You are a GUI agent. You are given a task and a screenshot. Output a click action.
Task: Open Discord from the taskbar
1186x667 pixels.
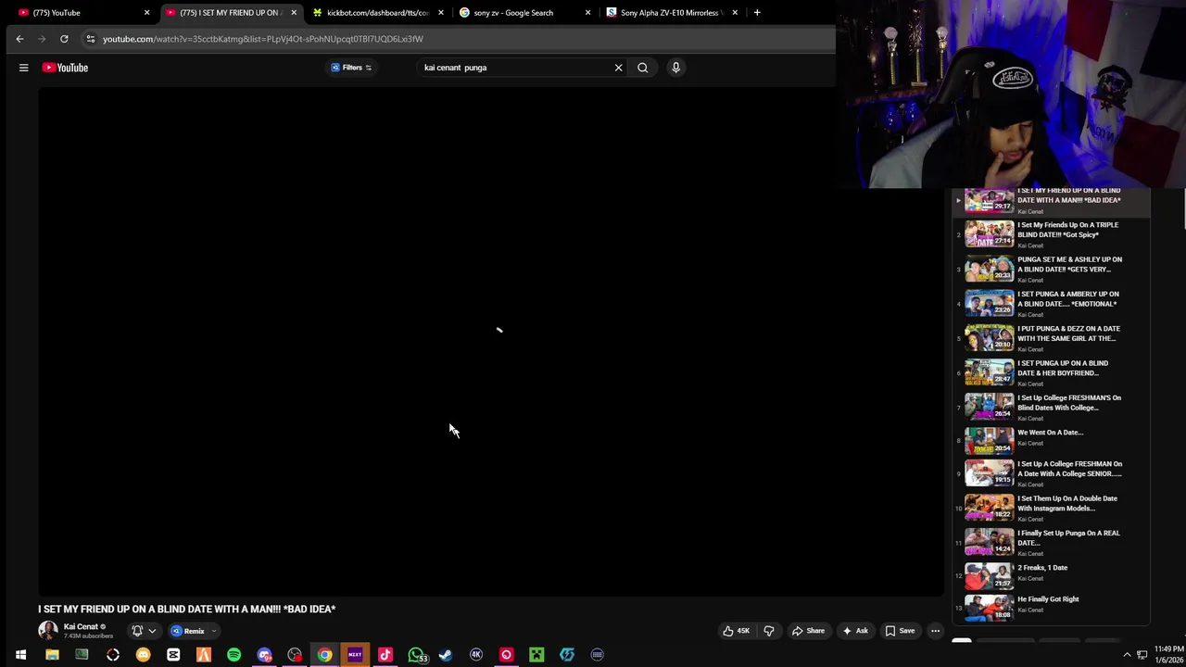tap(264, 655)
